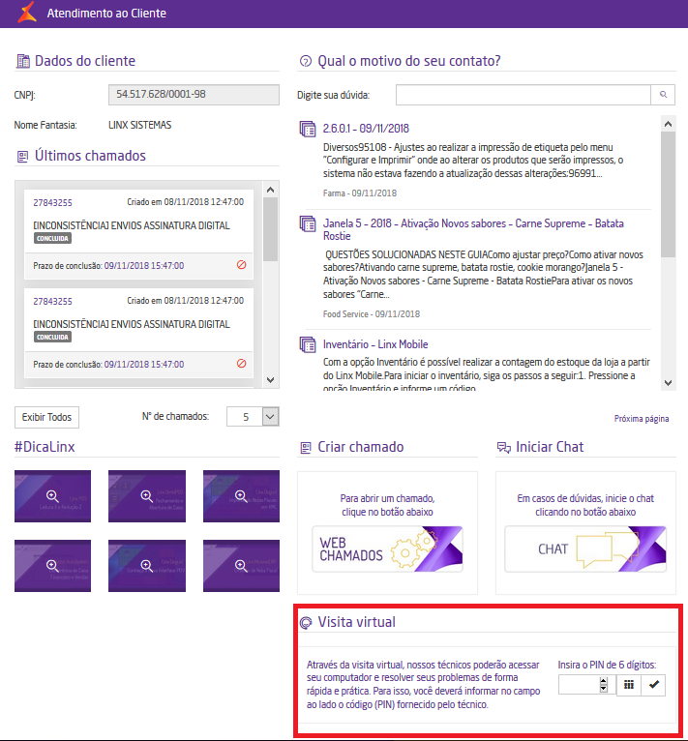
Task: Click CONCLUÍDA badge on first ticket
Action: 52,239
